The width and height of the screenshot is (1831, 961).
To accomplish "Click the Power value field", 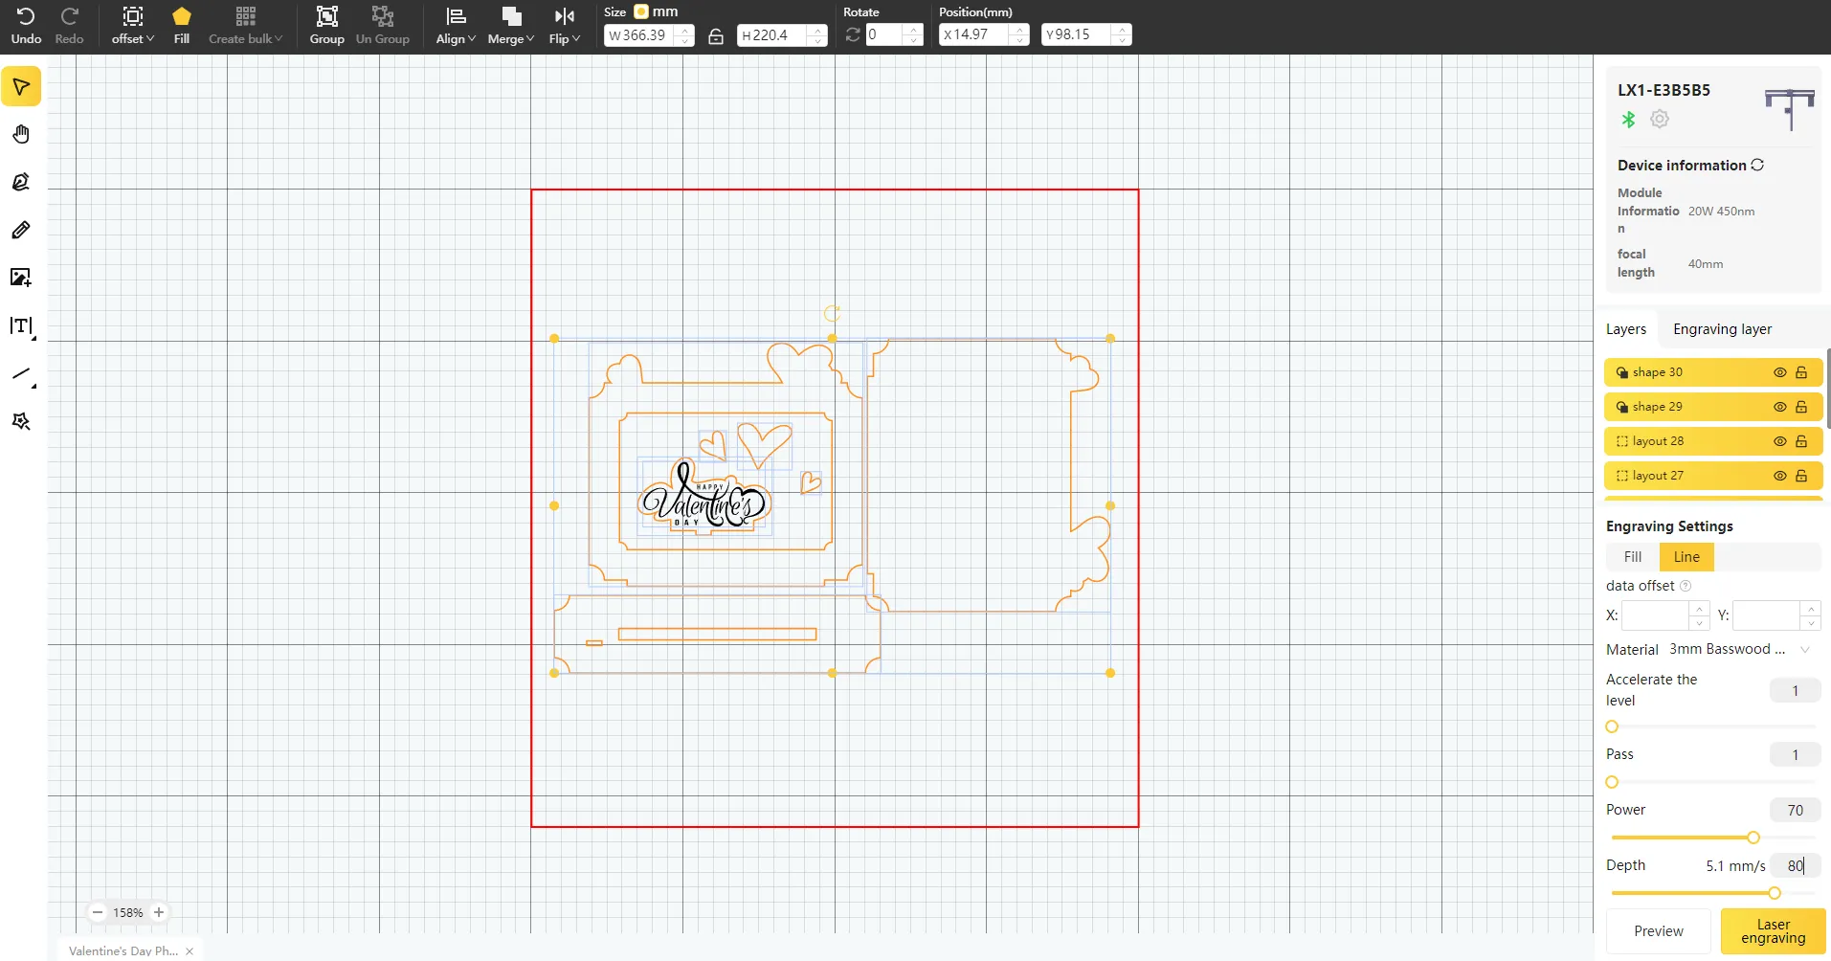I will coord(1795,811).
